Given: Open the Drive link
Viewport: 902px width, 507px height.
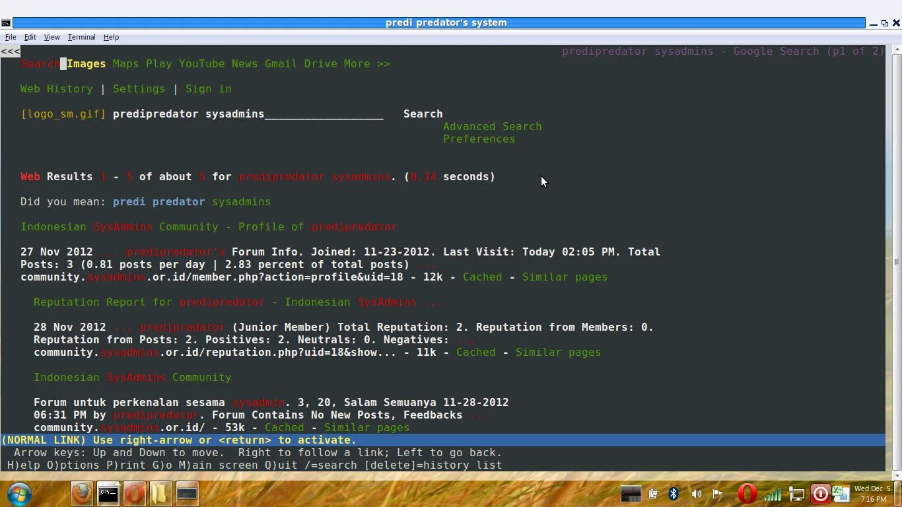Looking at the screenshot, I should pos(320,64).
